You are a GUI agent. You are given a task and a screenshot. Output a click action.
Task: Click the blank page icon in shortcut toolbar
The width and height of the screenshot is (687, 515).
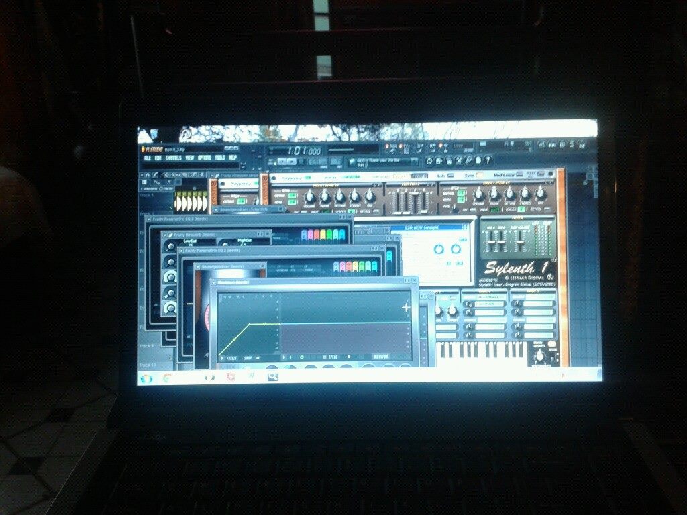click(x=478, y=160)
